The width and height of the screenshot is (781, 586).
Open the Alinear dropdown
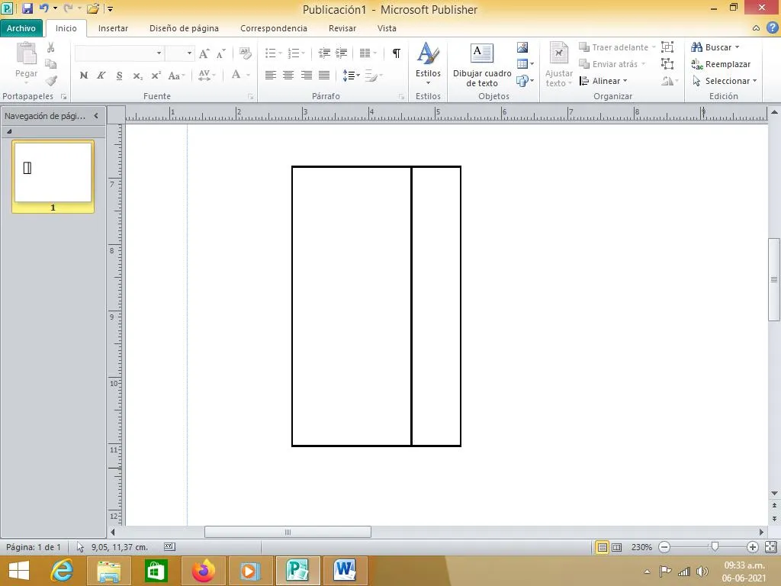pyautogui.click(x=603, y=81)
